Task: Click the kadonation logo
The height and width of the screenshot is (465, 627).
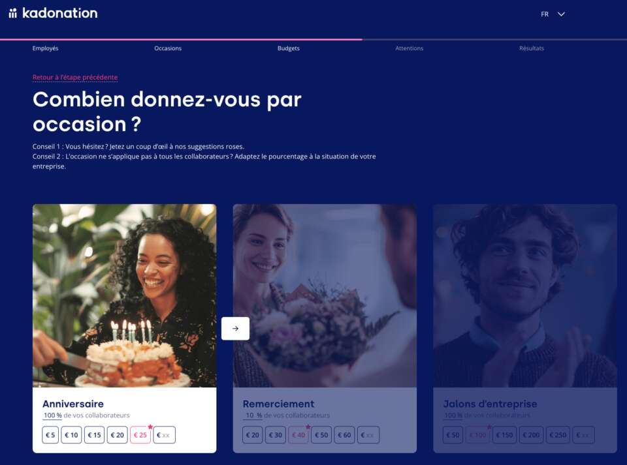Action: tap(53, 13)
